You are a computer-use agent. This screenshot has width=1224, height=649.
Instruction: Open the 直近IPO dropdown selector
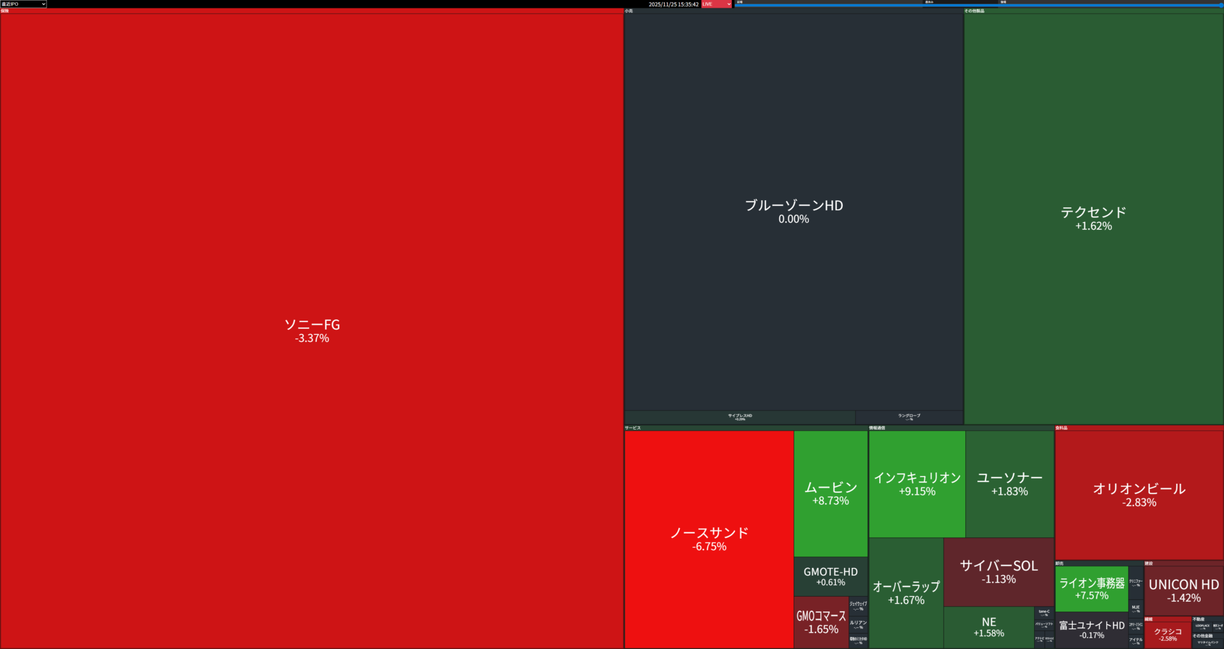(x=24, y=4)
